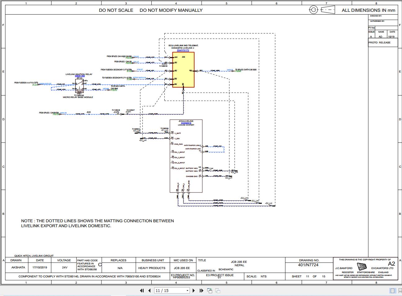Go to the next page
This screenshot has height=296, width=402.
pos(194,290)
